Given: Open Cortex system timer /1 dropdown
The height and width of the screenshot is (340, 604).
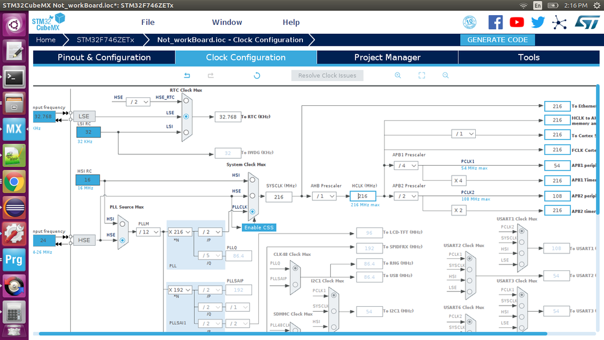Looking at the screenshot, I should coord(463,134).
